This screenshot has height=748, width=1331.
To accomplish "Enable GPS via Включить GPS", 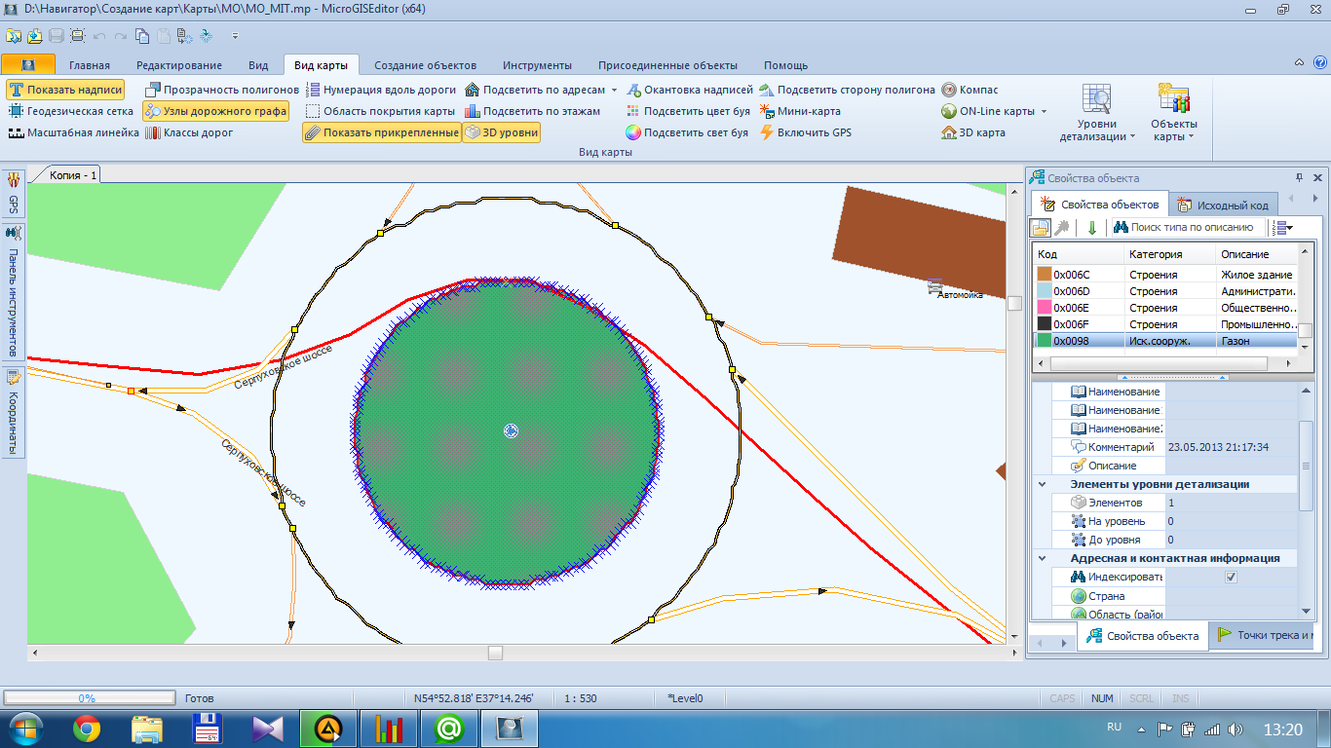I will [x=813, y=132].
